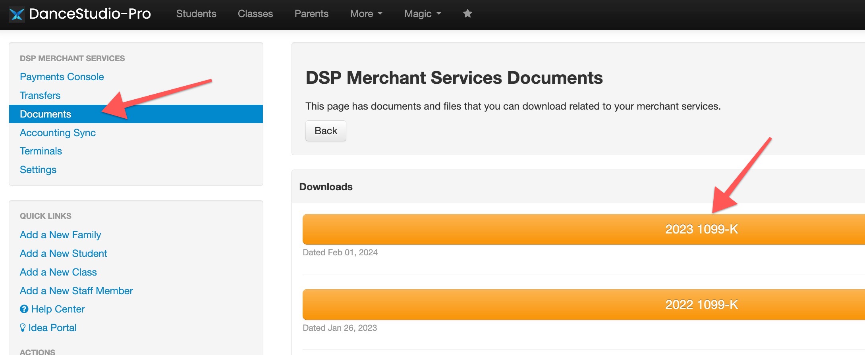Open Accounting Sync settings
Image resolution: width=865 pixels, height=355 pixels.
click(x=58, y=133)
